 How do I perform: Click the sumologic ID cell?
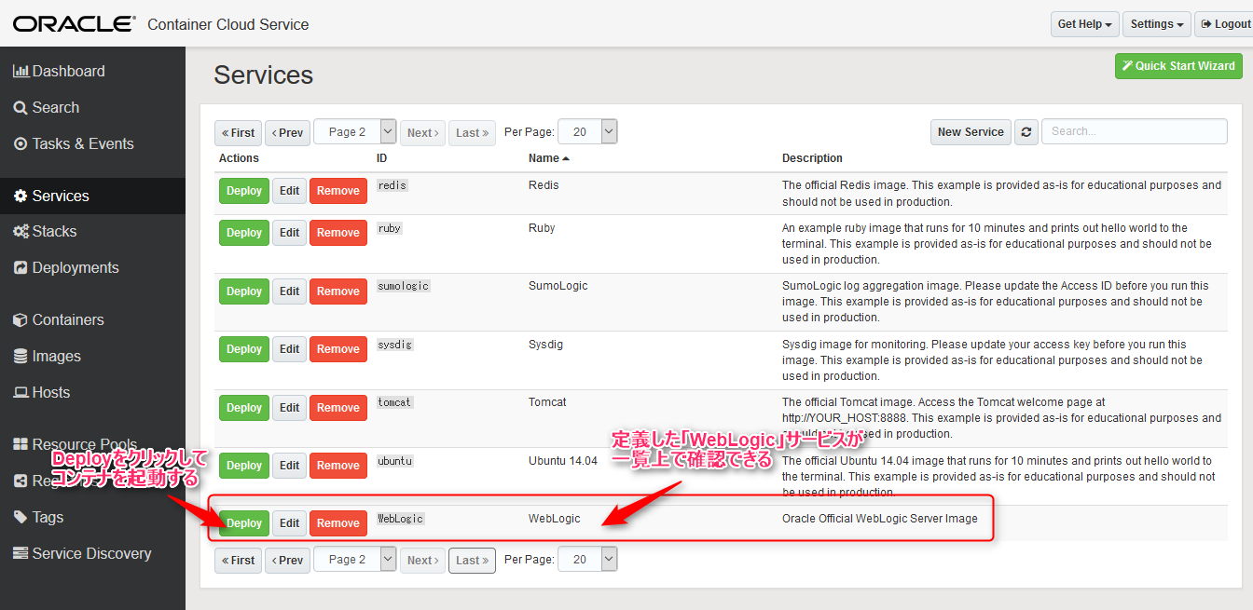[x=404, y=286]
